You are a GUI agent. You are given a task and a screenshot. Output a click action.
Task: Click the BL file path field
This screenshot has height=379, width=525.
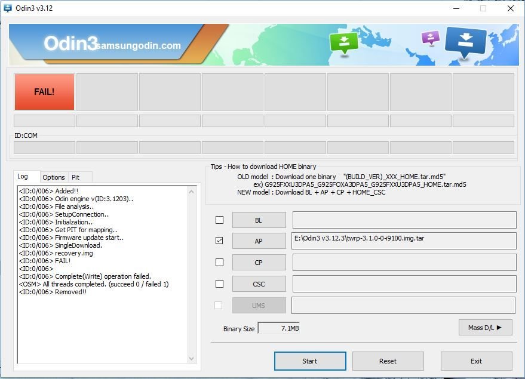(x=404, y=220)
